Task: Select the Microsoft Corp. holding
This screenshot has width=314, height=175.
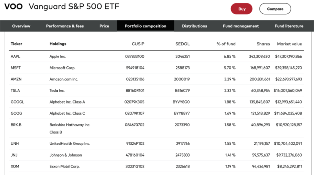Action: pyautogui.click(x=62, y=68)
